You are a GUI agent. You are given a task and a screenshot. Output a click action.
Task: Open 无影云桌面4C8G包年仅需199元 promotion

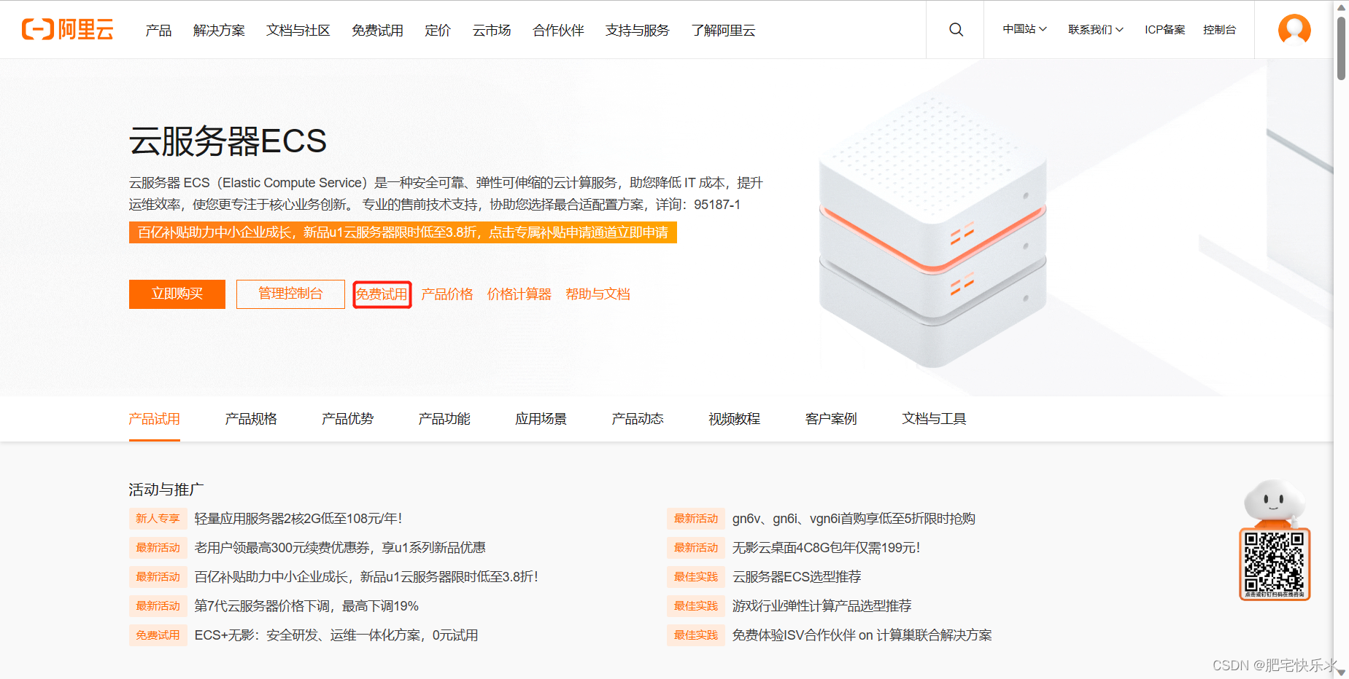826,548
